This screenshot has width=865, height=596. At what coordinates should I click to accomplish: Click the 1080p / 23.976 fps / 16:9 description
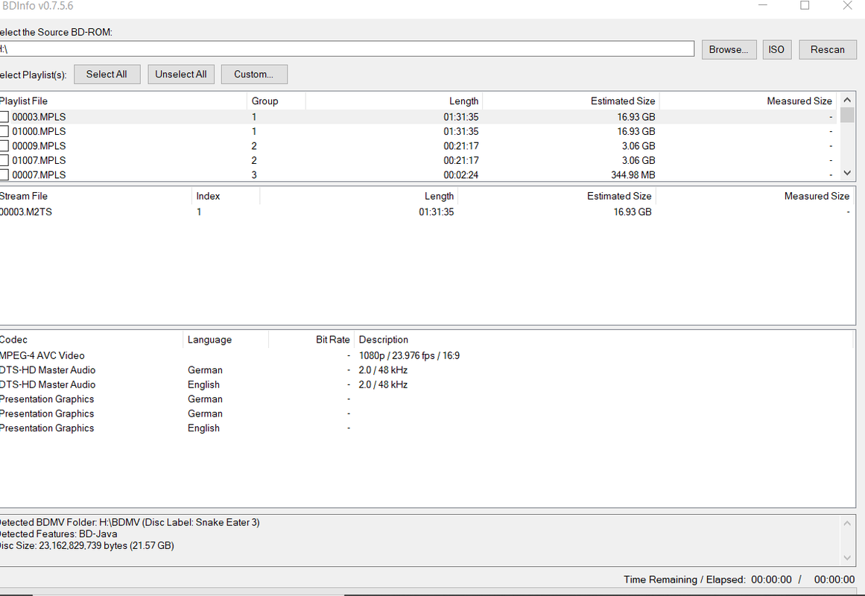(409, 356)
